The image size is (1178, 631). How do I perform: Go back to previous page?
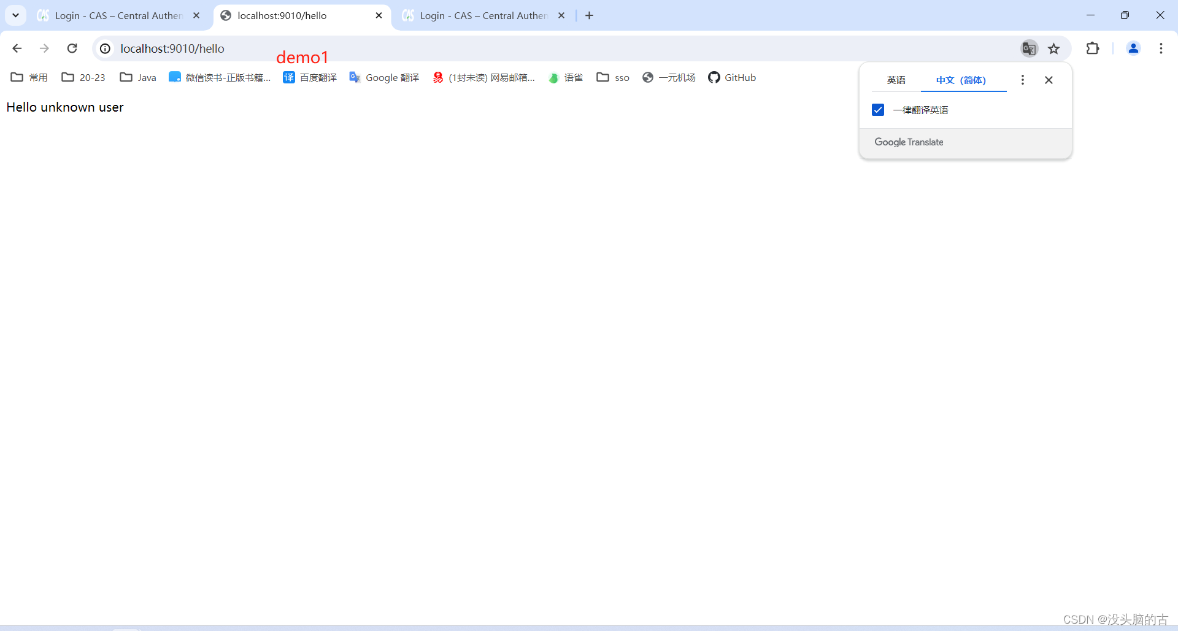tap(17, 48)
